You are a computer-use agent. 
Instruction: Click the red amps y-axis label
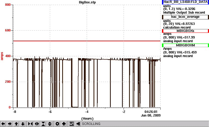[x=2, y=56]
